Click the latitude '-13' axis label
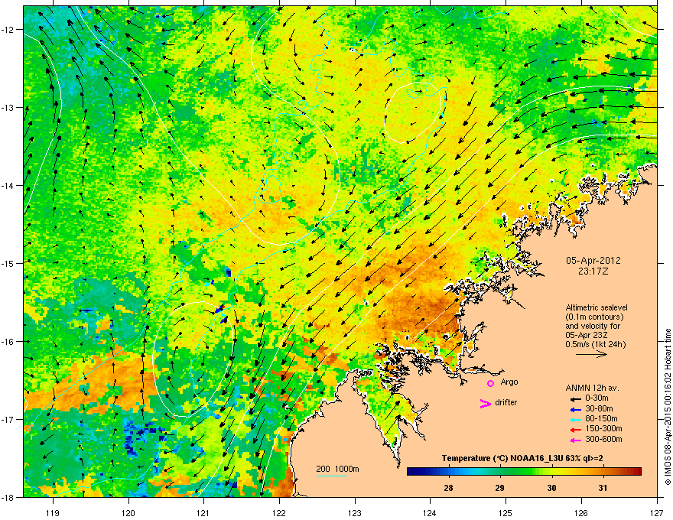The width and height of the screenshot is (673, 520). click(x=8, y=107)
